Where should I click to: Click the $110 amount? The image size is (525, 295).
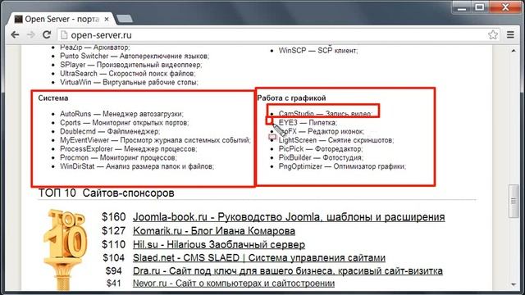[114, 244]
